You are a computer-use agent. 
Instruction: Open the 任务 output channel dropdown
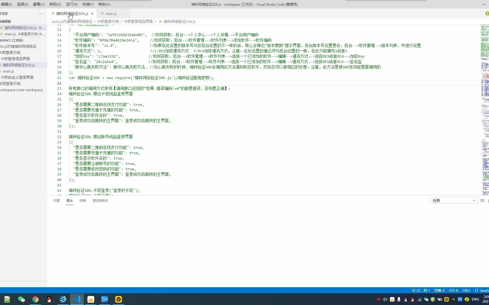coord(454,201)
